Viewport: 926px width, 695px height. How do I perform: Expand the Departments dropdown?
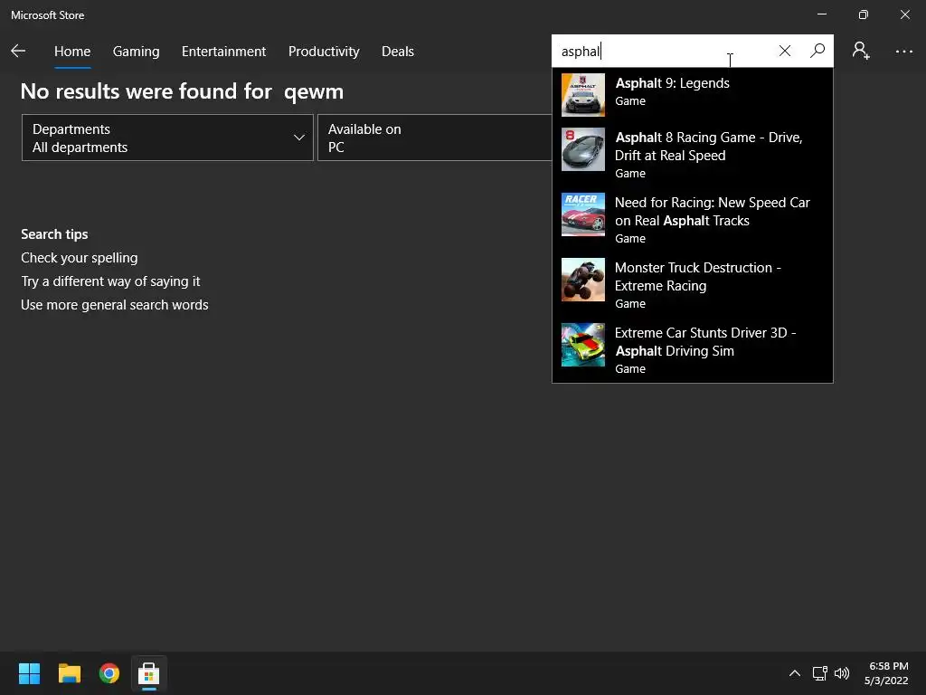167,138
